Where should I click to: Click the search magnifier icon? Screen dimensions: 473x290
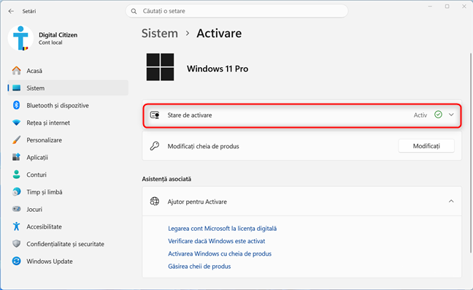coord(134,11)
